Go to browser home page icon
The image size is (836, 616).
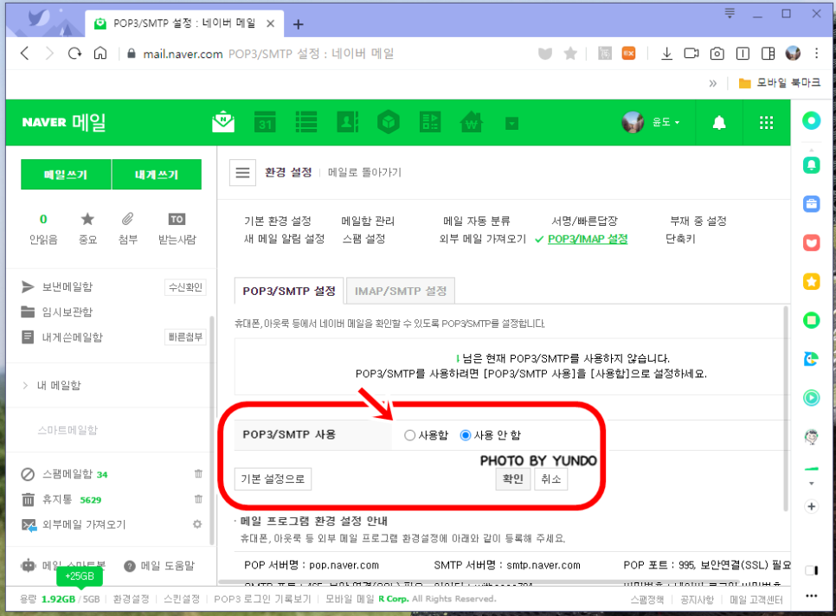[x=100, y=54]
